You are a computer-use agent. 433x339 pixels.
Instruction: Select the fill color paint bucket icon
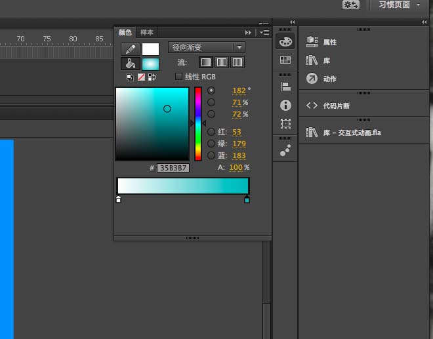pos(131,64)
